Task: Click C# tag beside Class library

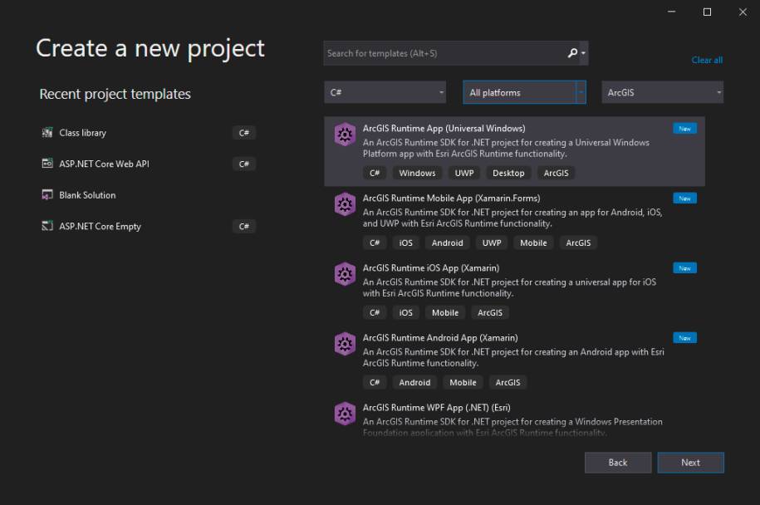Action: click(244, 133)
